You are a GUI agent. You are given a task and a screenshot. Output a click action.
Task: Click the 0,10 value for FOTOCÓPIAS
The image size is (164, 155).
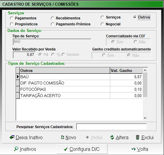(x=138, y=89)
